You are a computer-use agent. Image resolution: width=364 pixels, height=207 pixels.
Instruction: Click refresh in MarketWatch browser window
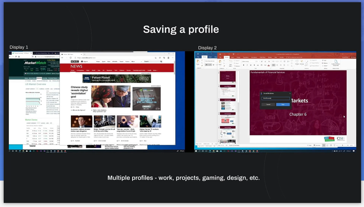pyautogui.click(x=16, y=56)
